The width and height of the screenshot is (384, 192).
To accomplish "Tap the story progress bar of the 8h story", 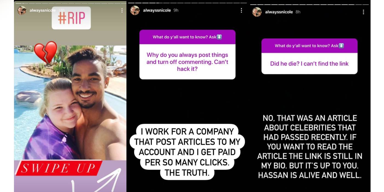I will coord(309,4).
